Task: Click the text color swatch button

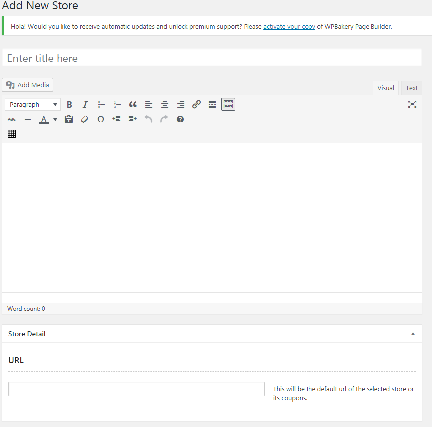Action: click(x=44, y=120)
